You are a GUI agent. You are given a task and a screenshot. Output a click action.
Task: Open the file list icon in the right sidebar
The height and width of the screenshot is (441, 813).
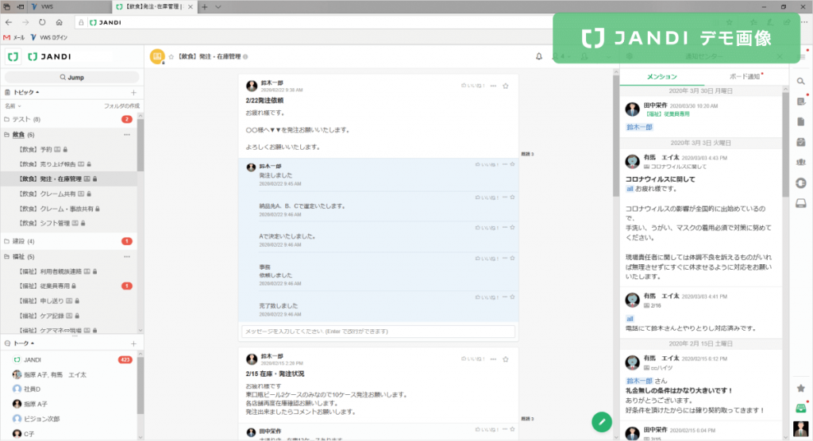pyautogui.click(x=801, y=122)
